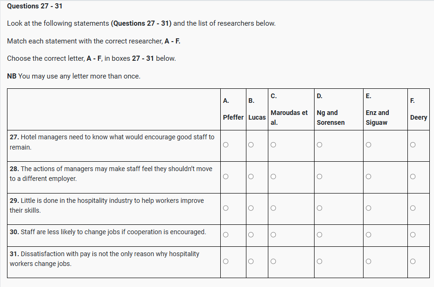434x287 pixels.
Task: Select Ng and Sorensen for statement 29
Action: 319,208
